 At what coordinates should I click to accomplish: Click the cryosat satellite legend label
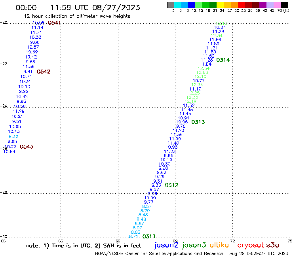[x=251, y=245]
